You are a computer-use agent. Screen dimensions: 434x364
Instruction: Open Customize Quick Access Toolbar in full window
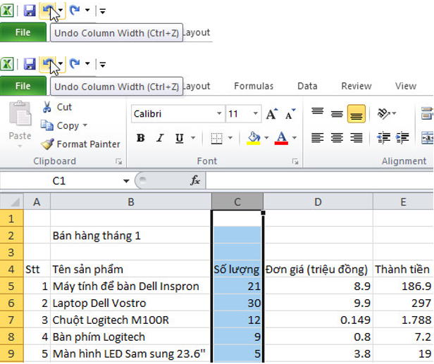click(102, 65)
